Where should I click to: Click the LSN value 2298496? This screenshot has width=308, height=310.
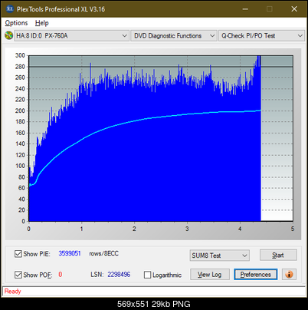119,275
